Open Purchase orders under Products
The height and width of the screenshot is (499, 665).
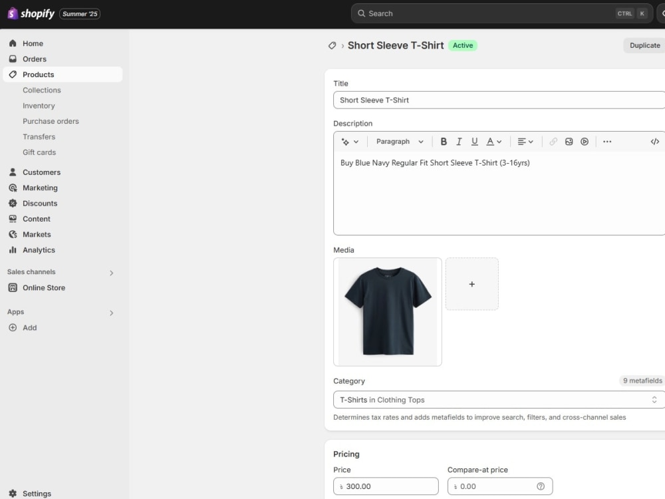click(x=51, y=121)
